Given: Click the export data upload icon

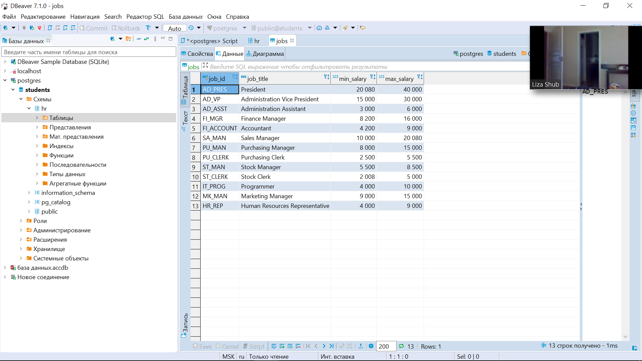Looking at the screenshot, I should pos(361,346).
